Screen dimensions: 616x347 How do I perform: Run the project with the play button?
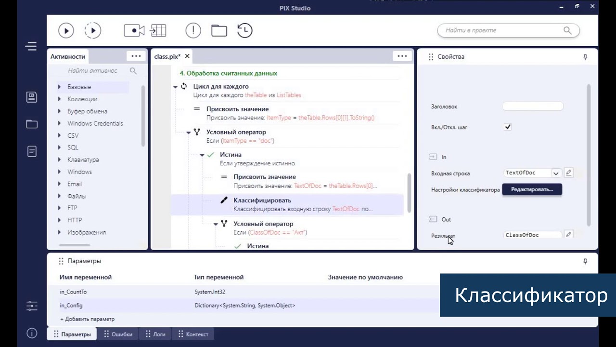(x=66, y=30)
